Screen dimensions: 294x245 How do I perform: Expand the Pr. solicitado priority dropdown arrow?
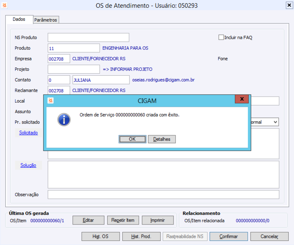point(275,122)
